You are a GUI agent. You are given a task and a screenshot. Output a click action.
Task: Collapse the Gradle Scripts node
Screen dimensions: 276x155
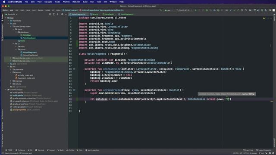pos(6,90)
